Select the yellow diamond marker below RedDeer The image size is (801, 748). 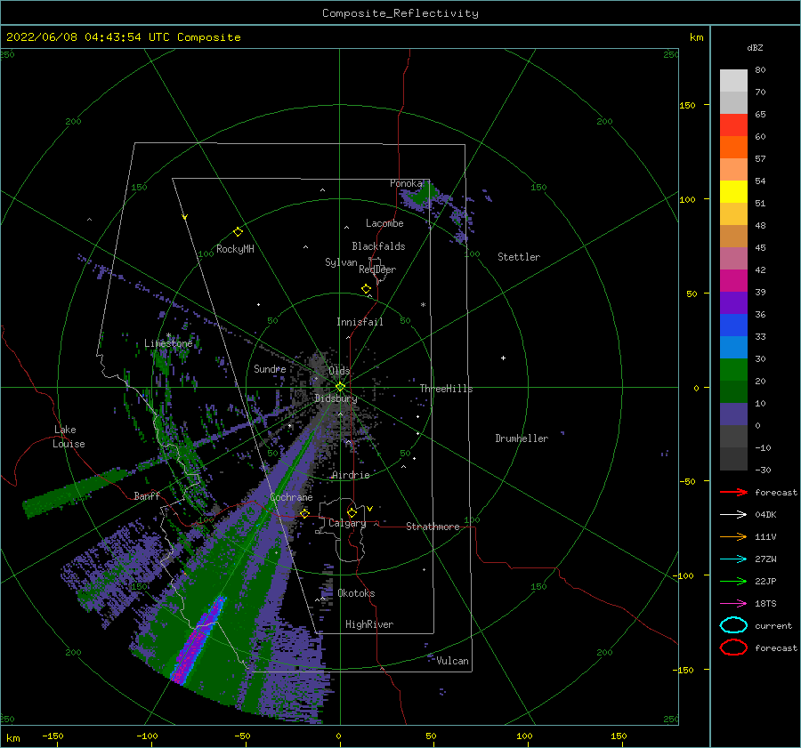366,288
